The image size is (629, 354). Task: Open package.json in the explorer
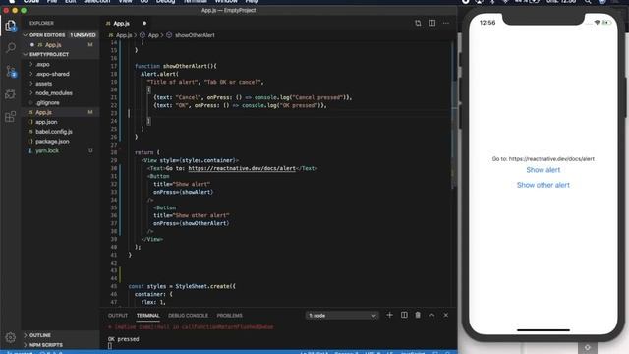52,142
